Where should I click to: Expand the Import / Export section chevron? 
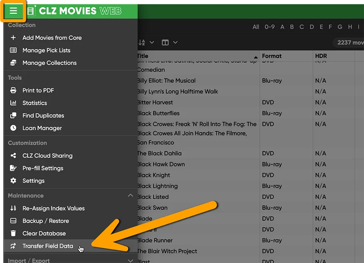point(130,261)
